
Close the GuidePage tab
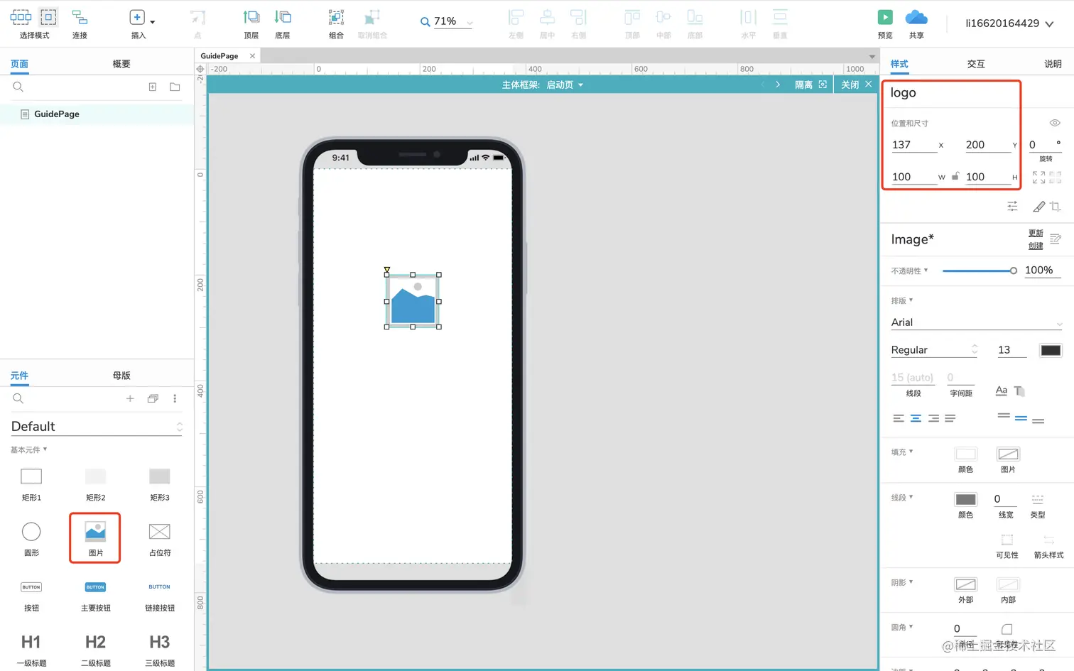pos(252,56)
